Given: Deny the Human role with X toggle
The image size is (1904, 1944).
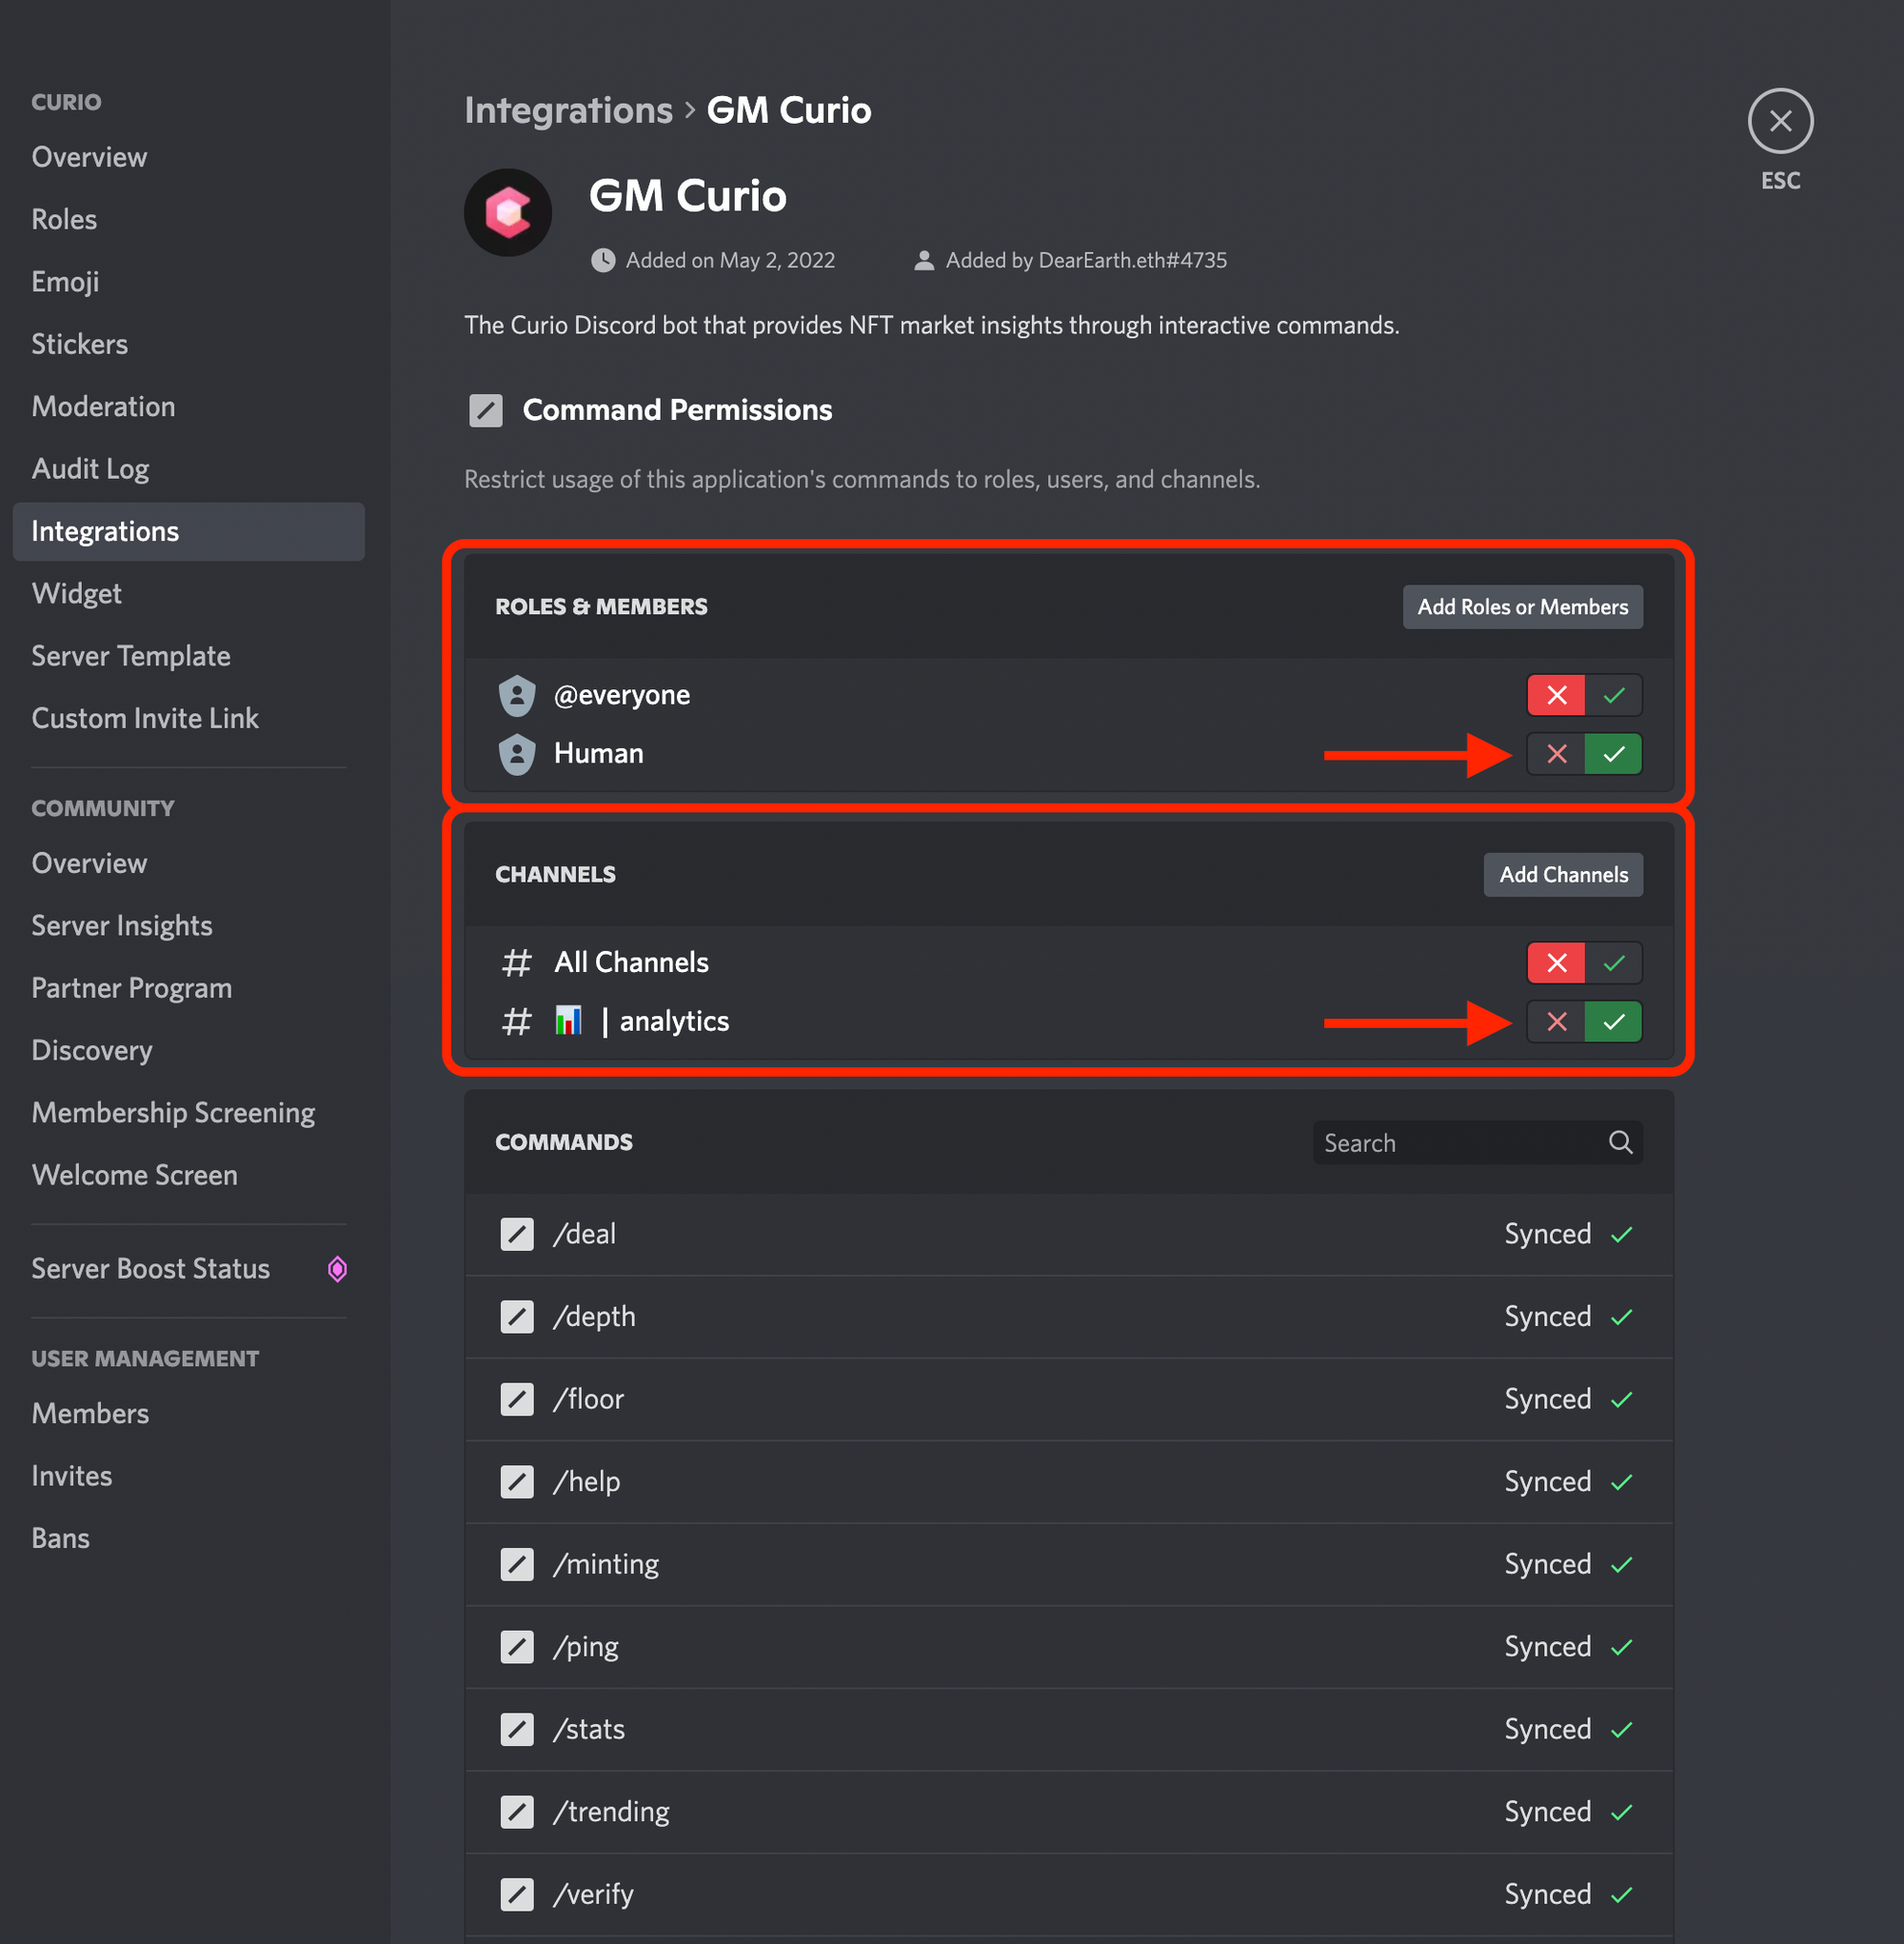Looking at the screenshot, I should 1556,754.
